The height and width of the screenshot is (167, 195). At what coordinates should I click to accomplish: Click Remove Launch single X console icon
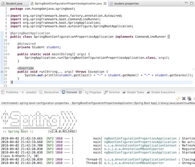[184, 98]
